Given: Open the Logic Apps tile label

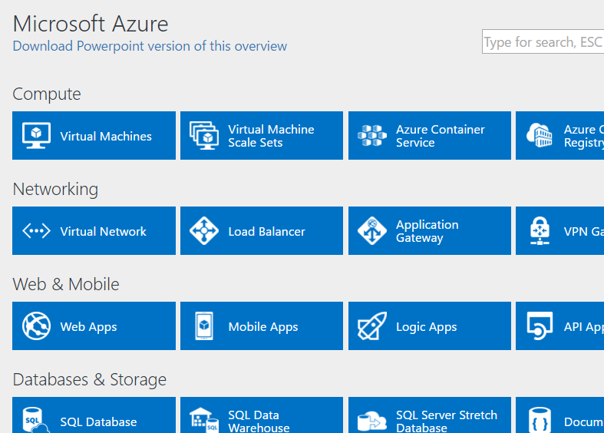Looking at the screenshot, I should pyautogui.click(x=427, y=327).
